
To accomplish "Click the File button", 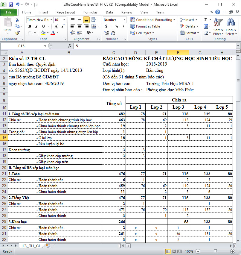I will (9, 12).
